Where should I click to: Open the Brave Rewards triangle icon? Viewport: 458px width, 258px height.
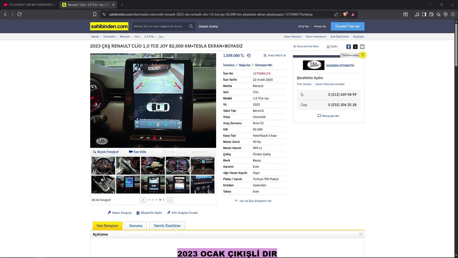click(353, 14)
